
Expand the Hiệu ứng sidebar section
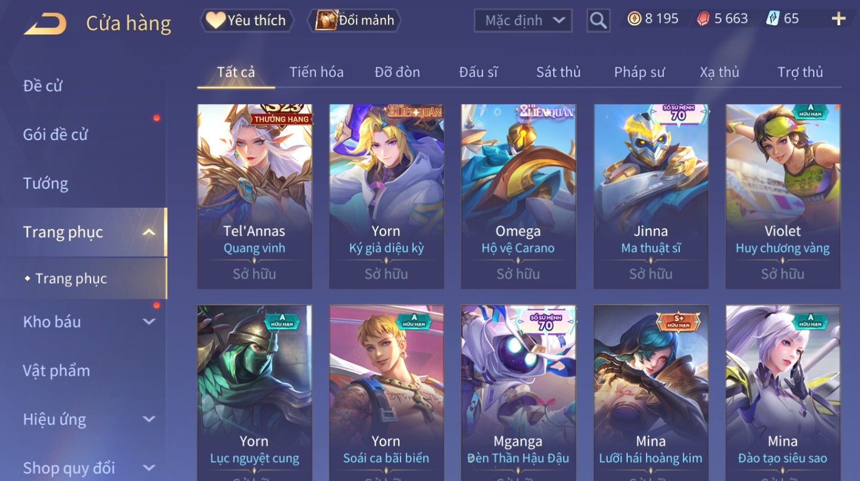pos(149,419)
